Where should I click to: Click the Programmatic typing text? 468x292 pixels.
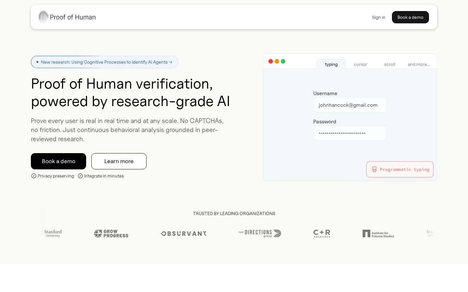[405, 169]
